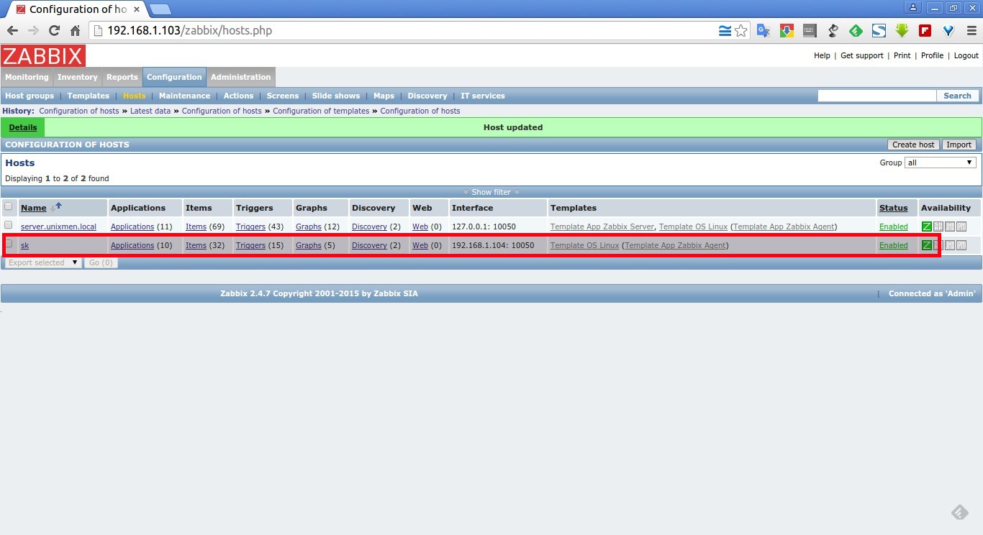
Task: Click the wave icon in the address bar
Action: [x=725, y=30]
